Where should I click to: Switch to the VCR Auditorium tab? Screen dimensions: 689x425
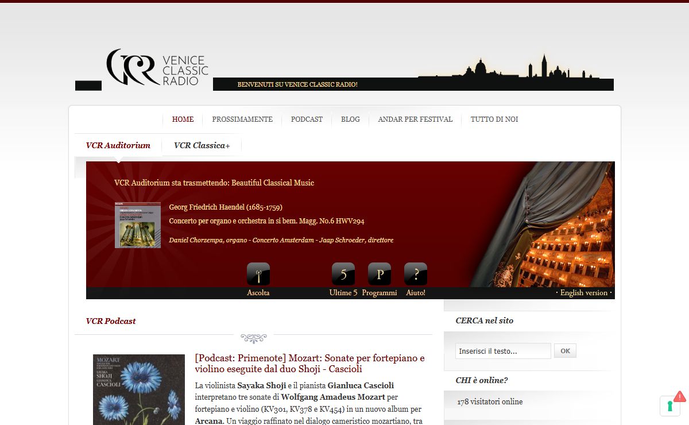tap(118, 145)
